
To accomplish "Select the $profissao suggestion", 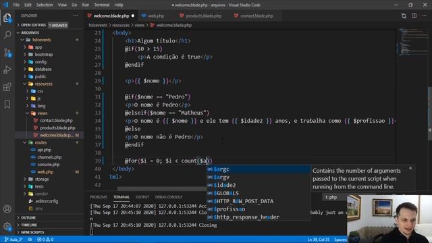I will (259, 209).
